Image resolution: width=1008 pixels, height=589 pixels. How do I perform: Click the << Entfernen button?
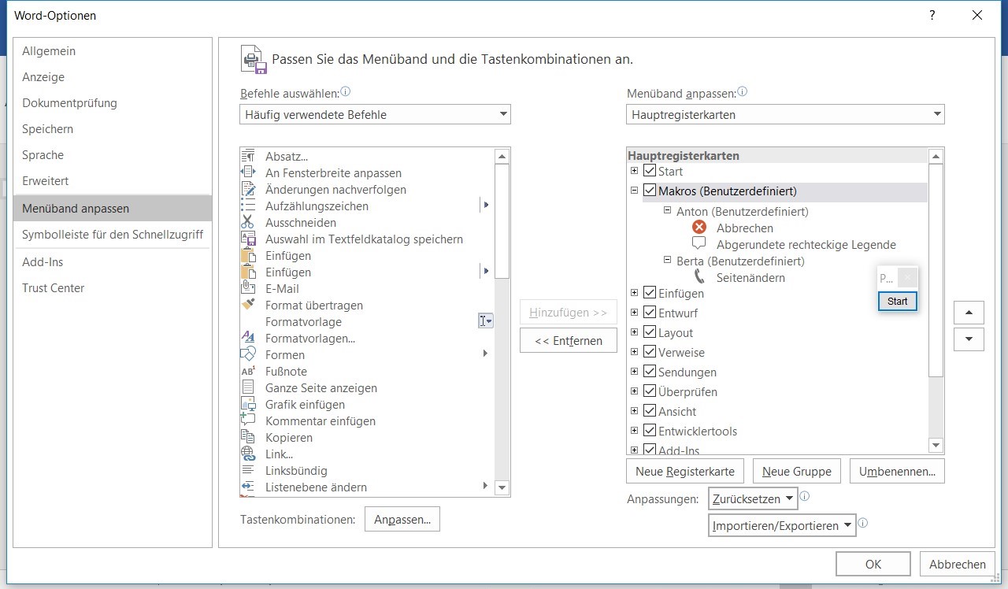[569, 340]
